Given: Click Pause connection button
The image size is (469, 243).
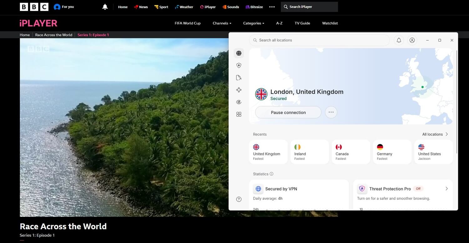Looking at the screenshot, I should (288, 112).
